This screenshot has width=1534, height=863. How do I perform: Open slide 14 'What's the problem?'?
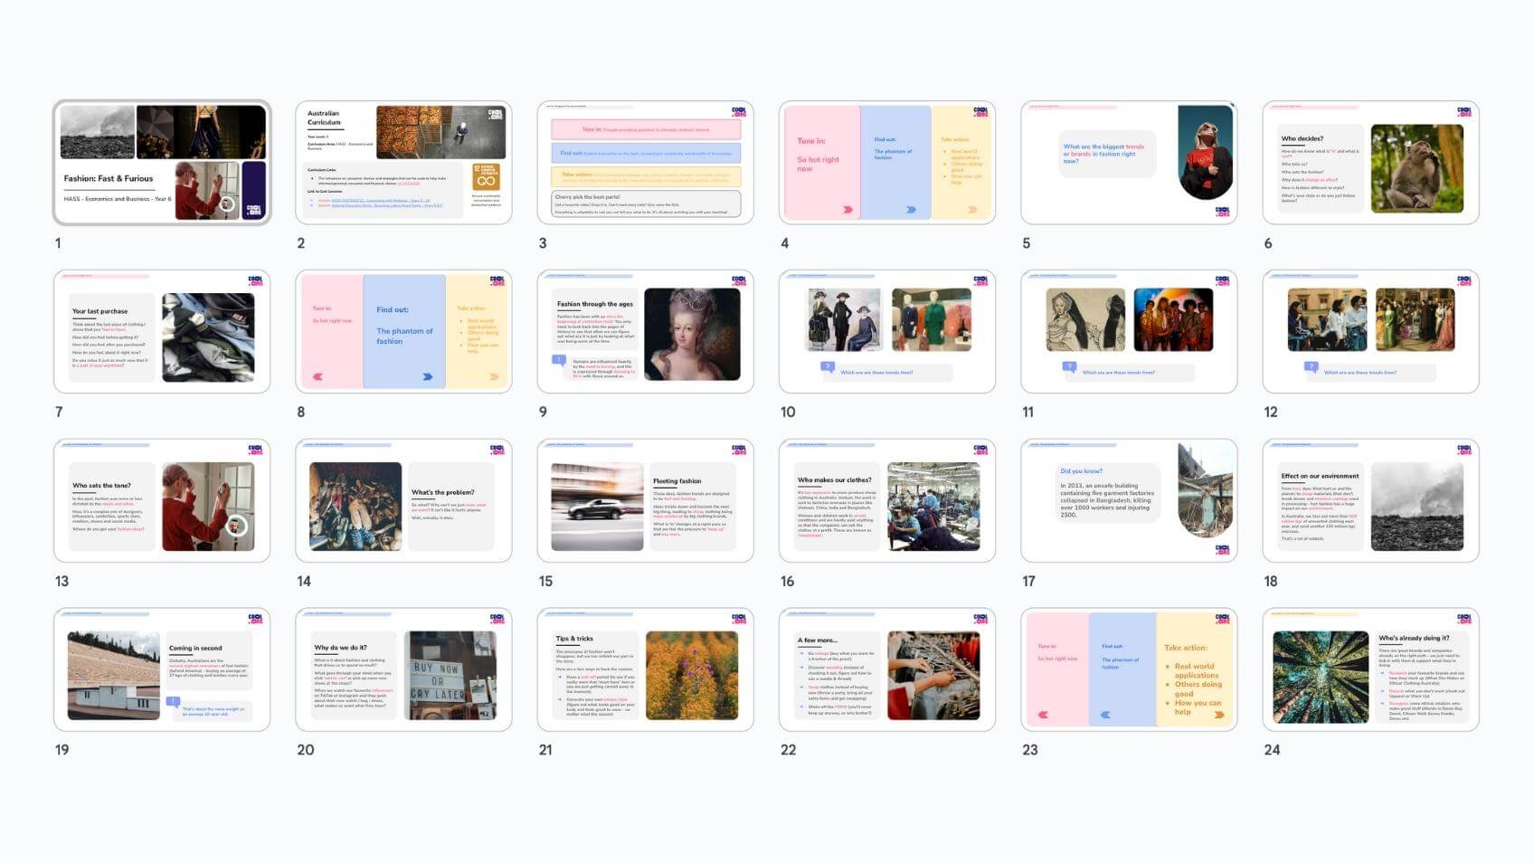[403, 501]
